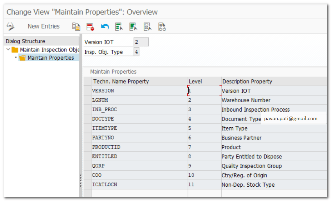
Task: Click the Delete entry icon
Action: tap(90, 26)
